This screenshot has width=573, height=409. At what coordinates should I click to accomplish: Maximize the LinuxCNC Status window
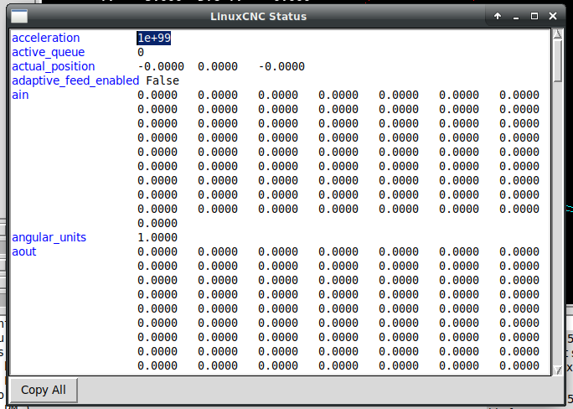[534, 16]
